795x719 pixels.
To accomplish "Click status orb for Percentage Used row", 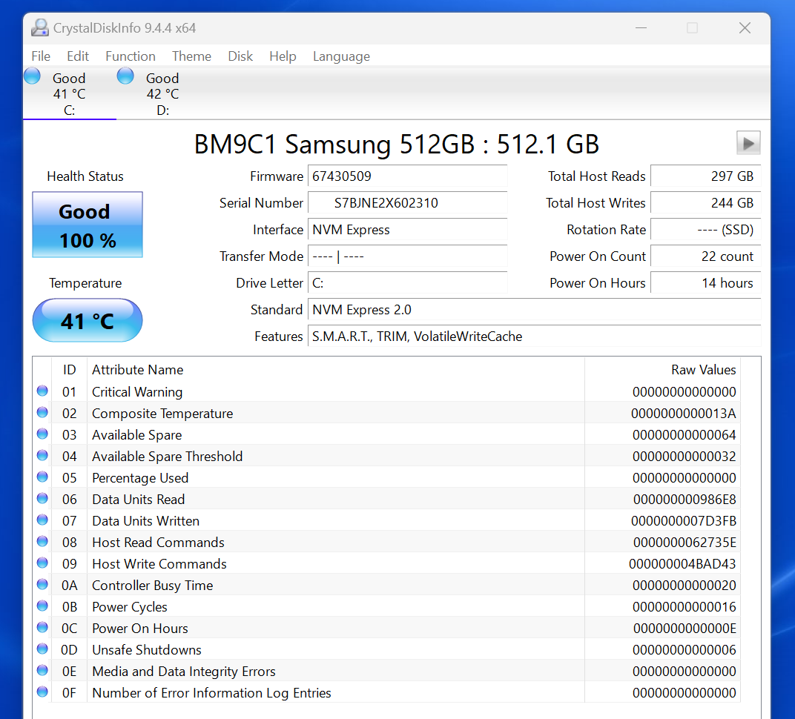I will click(42, 477).
